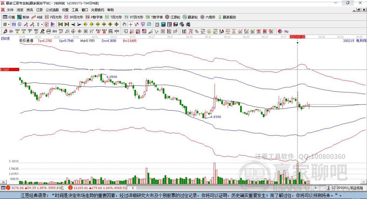Select the zigzag V line tool
This screenshot has height=199, width=367.
click(157, 31)
